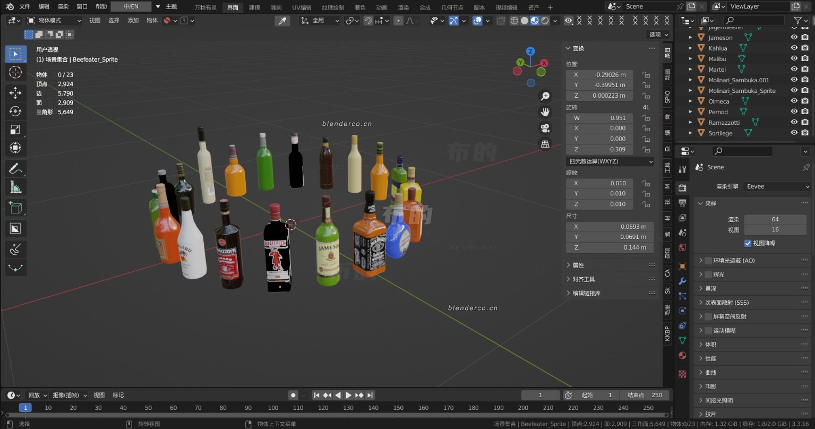Switch to orthographic grid view icon
This screenshot has height=429, width=815.
[x=545, y=144]
